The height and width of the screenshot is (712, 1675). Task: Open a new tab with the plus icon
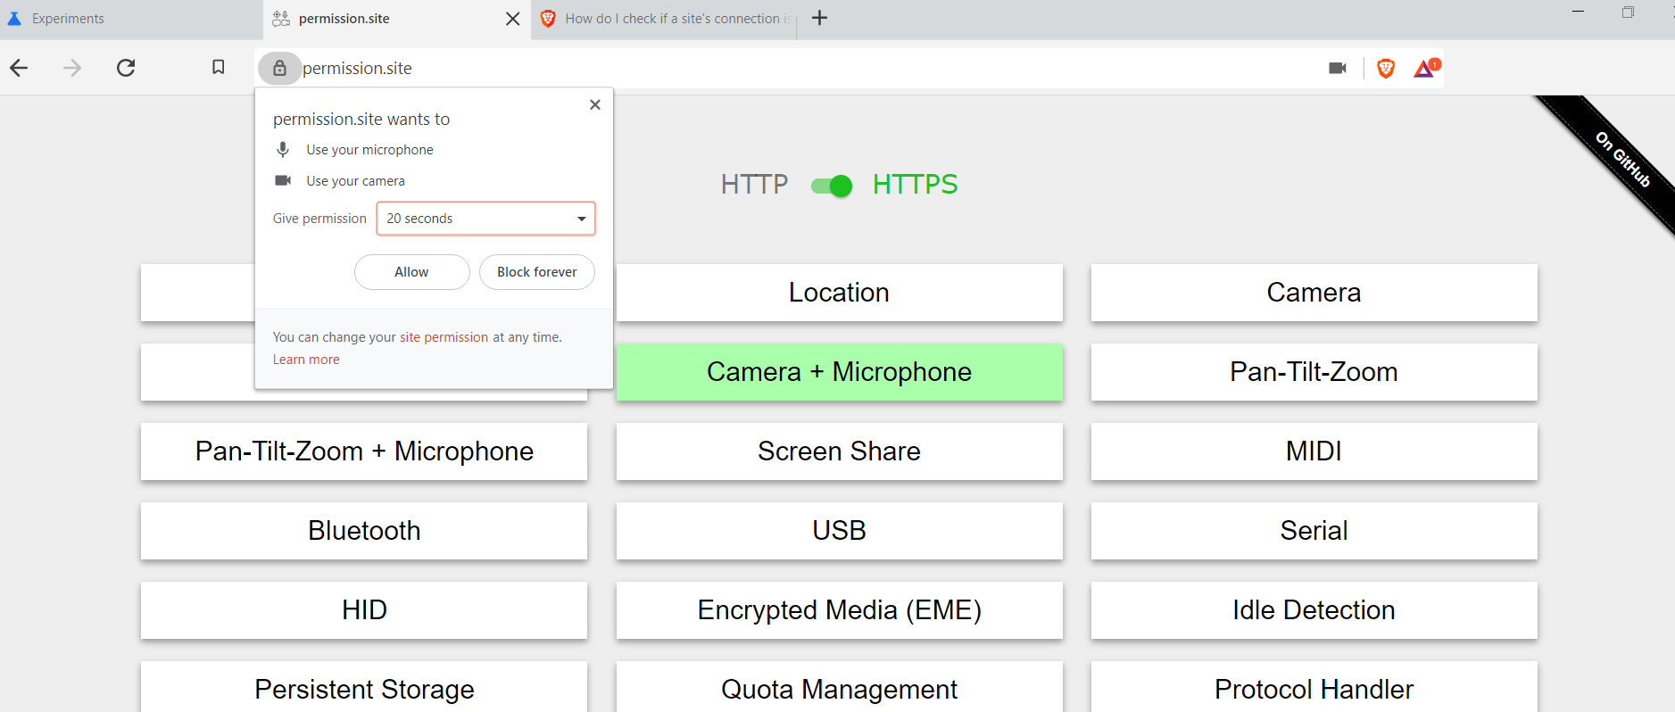point(820,18)
